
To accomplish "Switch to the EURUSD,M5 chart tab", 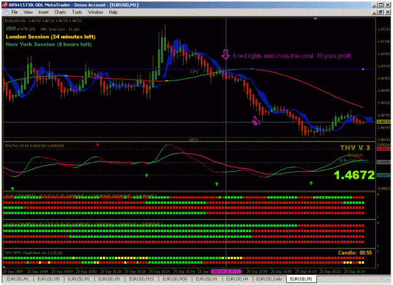I will [x=48, y=279].
